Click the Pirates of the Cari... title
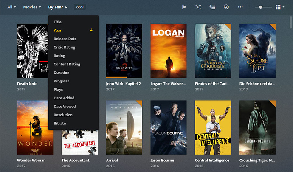The image size is (293, 172). (x=212, y=84)
